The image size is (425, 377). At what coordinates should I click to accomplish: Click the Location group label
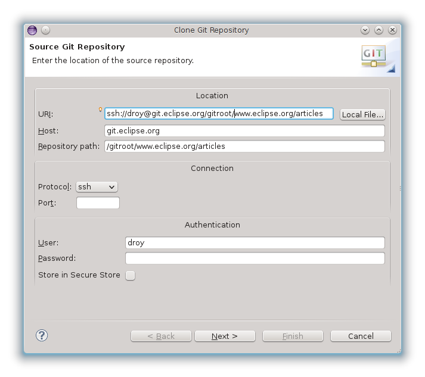click(212, 96)
